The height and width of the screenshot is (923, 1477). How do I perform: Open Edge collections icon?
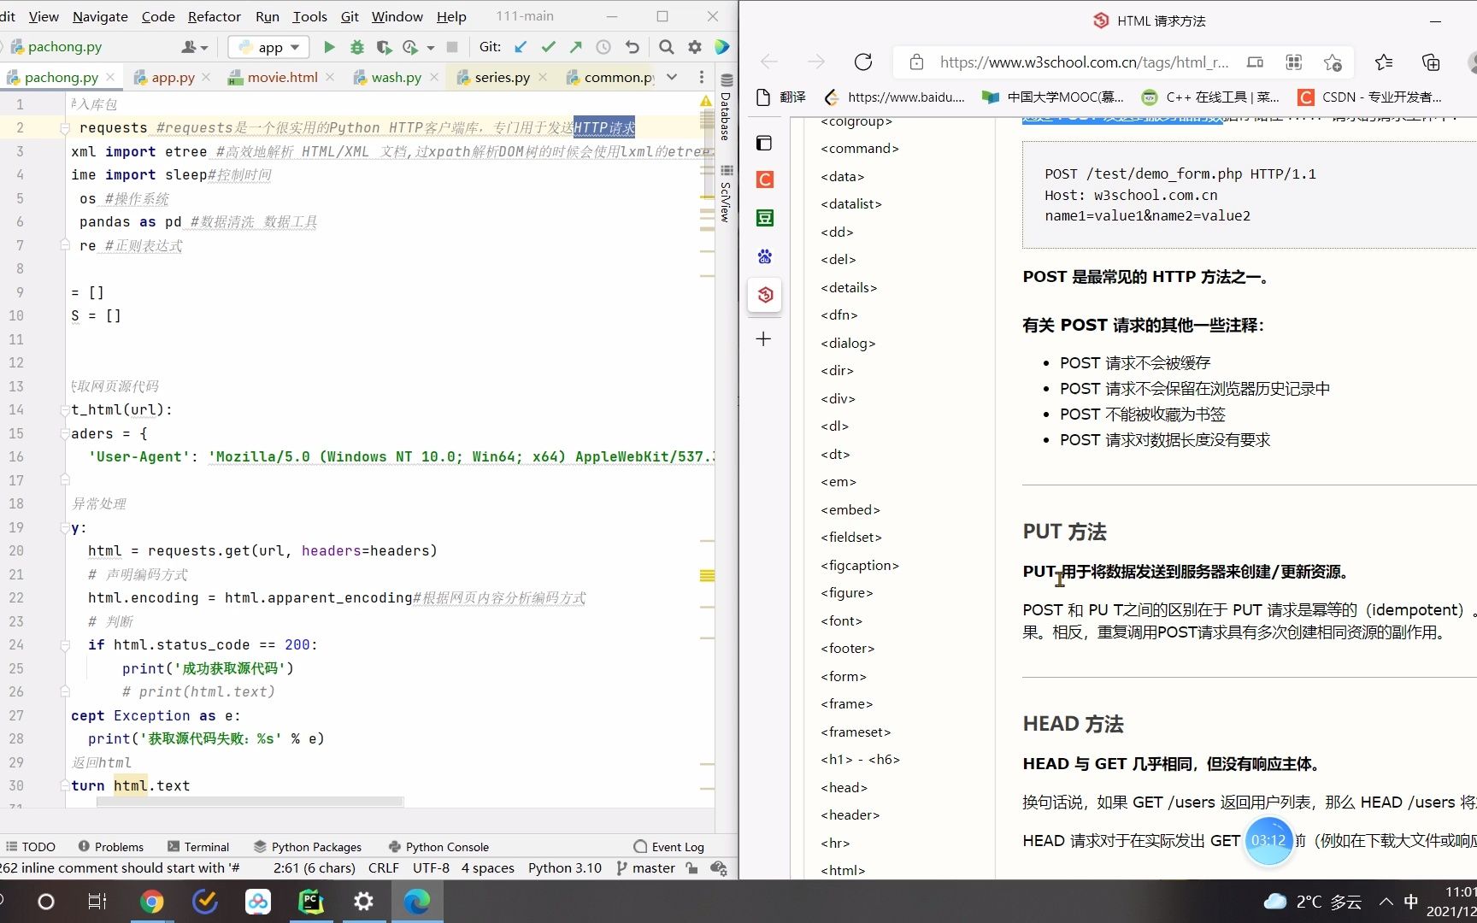click(1431, 62)
